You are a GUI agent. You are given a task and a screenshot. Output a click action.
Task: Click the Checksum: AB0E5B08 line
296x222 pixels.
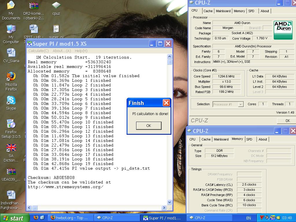point(51,177)
